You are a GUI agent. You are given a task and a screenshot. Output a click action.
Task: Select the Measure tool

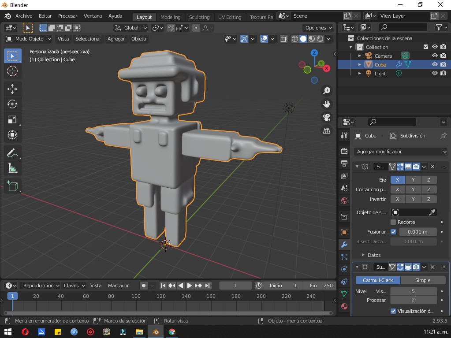[12, 168]
